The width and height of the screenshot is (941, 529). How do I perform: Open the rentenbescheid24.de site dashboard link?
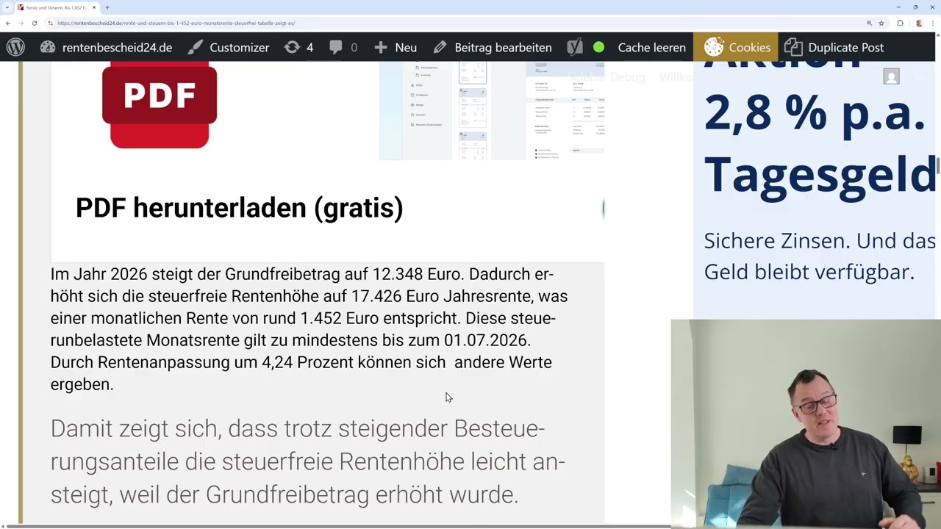[107, 47]
